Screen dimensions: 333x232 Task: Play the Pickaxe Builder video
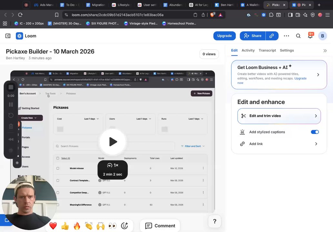tap(113, 142)
